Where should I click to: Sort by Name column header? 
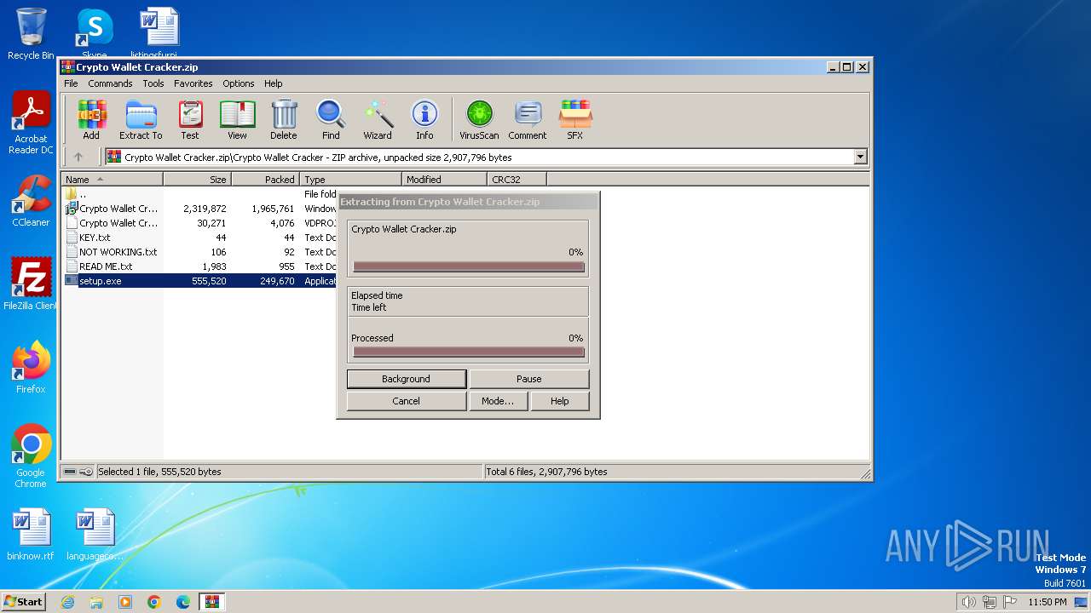(x=112, y=180)
